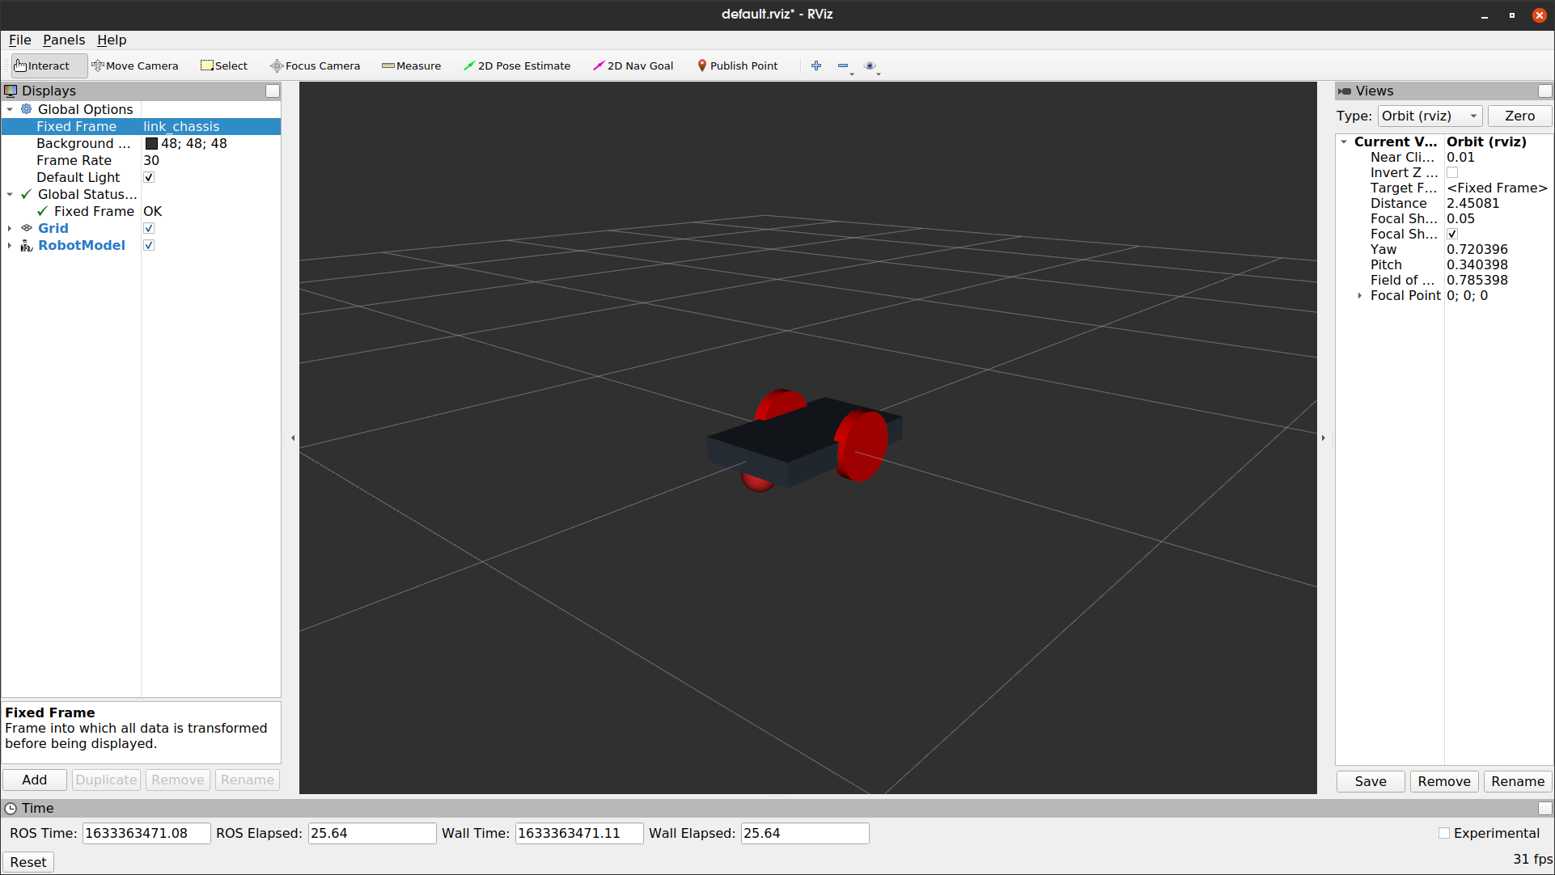Undock the Time panel with float button
The height and width of the screenshot is (875, 1555).
click(1545, 808)
